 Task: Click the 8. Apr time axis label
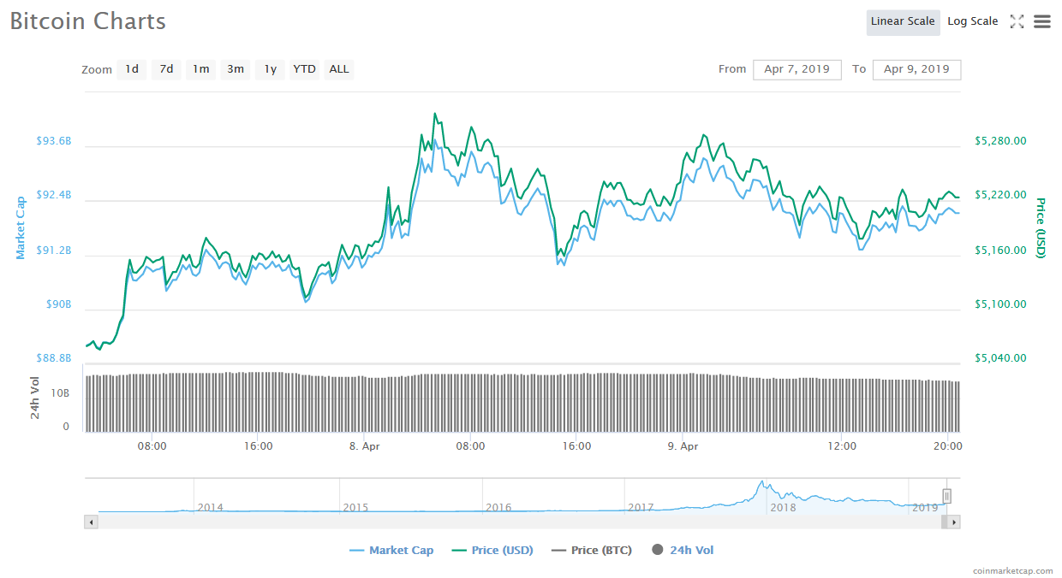(365, 445)
